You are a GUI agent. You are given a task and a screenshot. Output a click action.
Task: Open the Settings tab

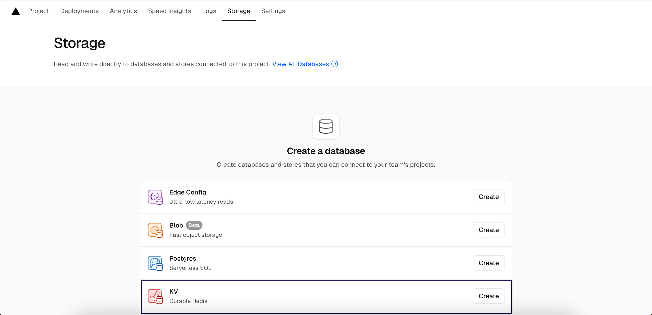tap(273, 11)
